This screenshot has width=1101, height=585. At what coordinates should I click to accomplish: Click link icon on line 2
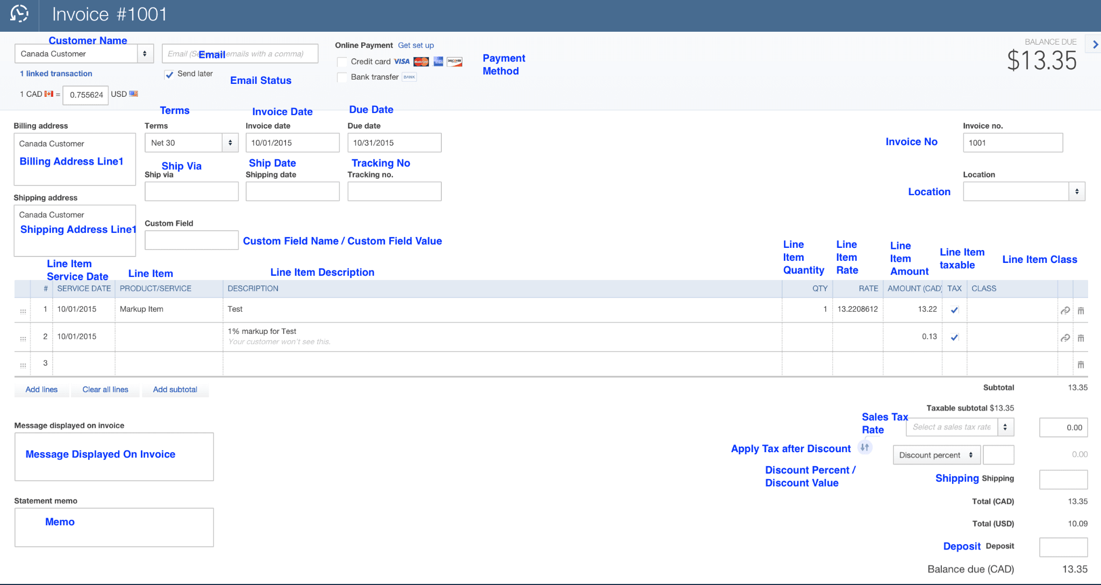(1065, 338)
